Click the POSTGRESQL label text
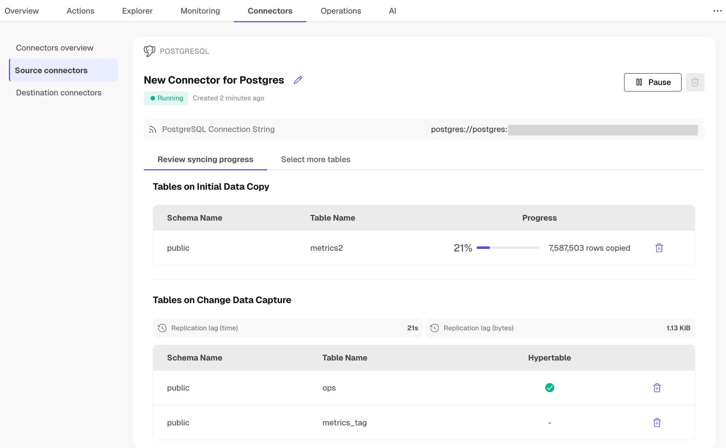Image resolution: width=726 pixels, height=448 pixels. coord(184,51)
